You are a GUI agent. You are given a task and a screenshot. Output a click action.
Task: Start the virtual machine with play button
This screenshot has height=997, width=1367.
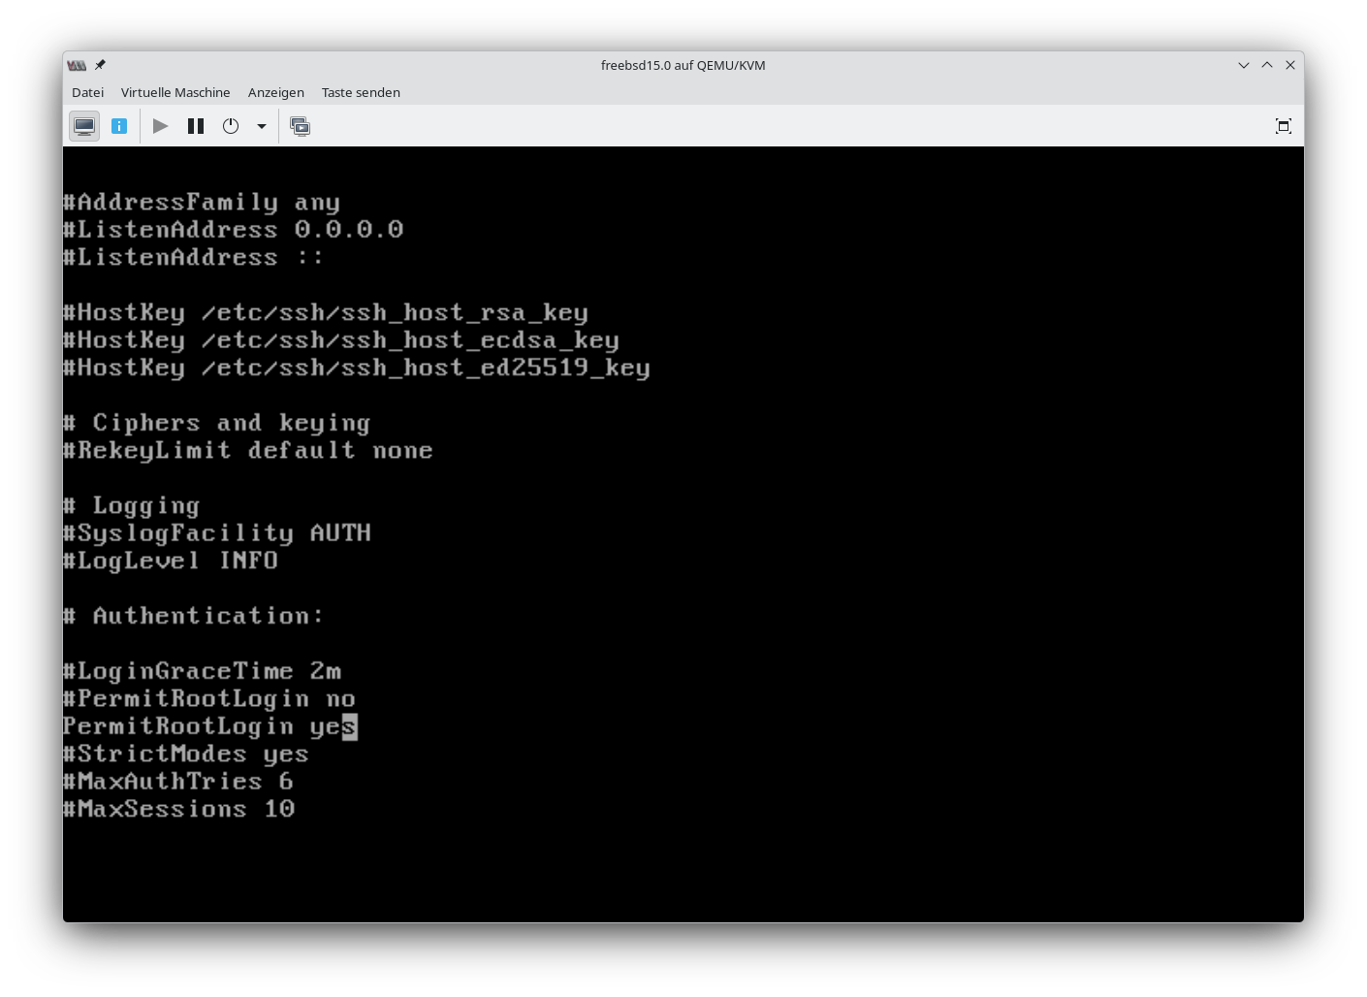161,126
